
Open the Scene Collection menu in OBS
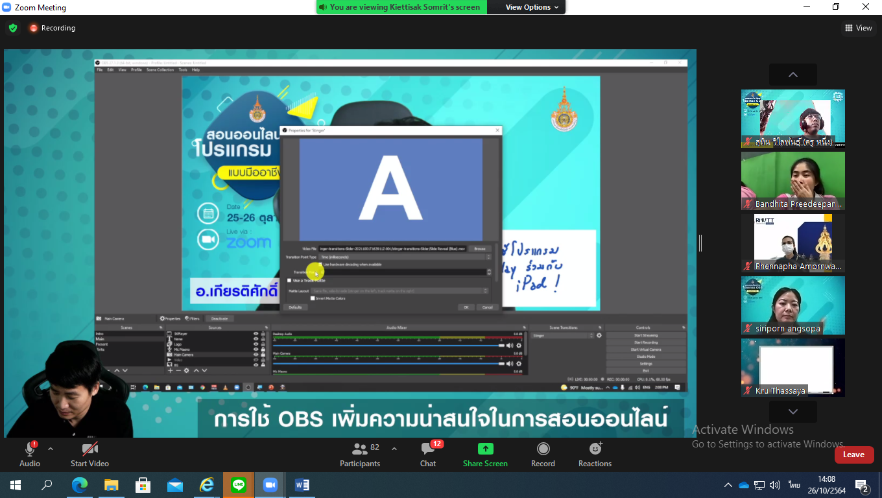coord(160,69)
